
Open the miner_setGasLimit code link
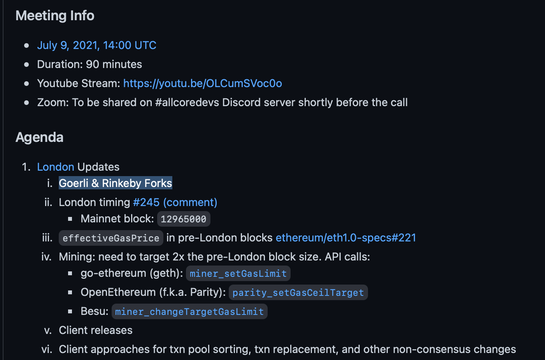pos(238,273)
